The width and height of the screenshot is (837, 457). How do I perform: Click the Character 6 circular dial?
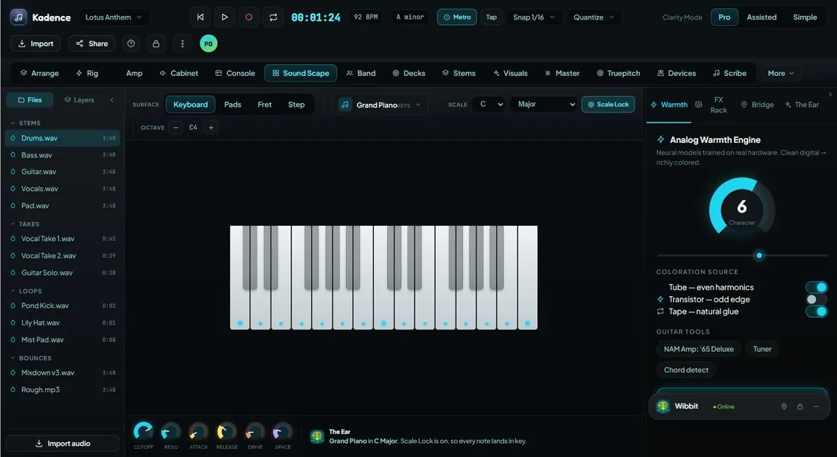coord(741,210)
